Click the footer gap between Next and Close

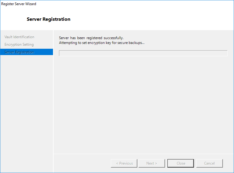tap(166, 163)
